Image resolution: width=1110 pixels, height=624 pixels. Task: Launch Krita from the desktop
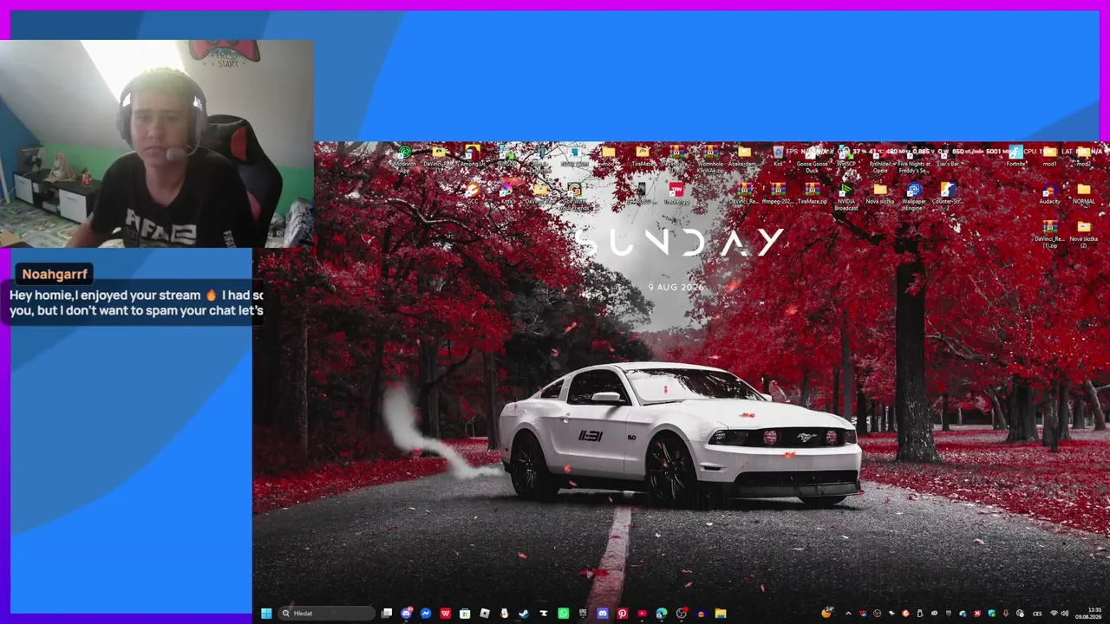[x=506, y=193]
